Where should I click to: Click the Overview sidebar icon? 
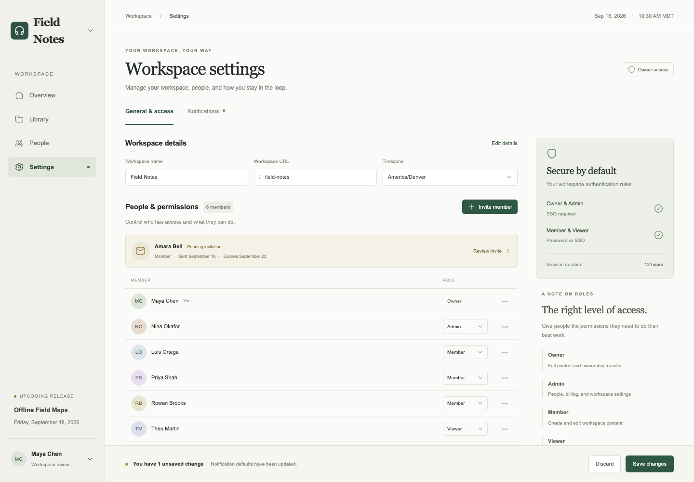[19, 95]
